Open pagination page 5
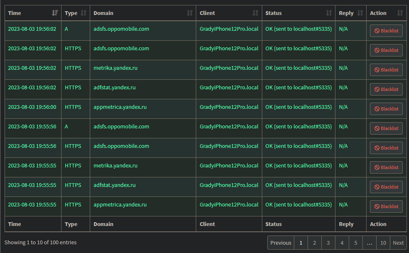 click(355, 243)
